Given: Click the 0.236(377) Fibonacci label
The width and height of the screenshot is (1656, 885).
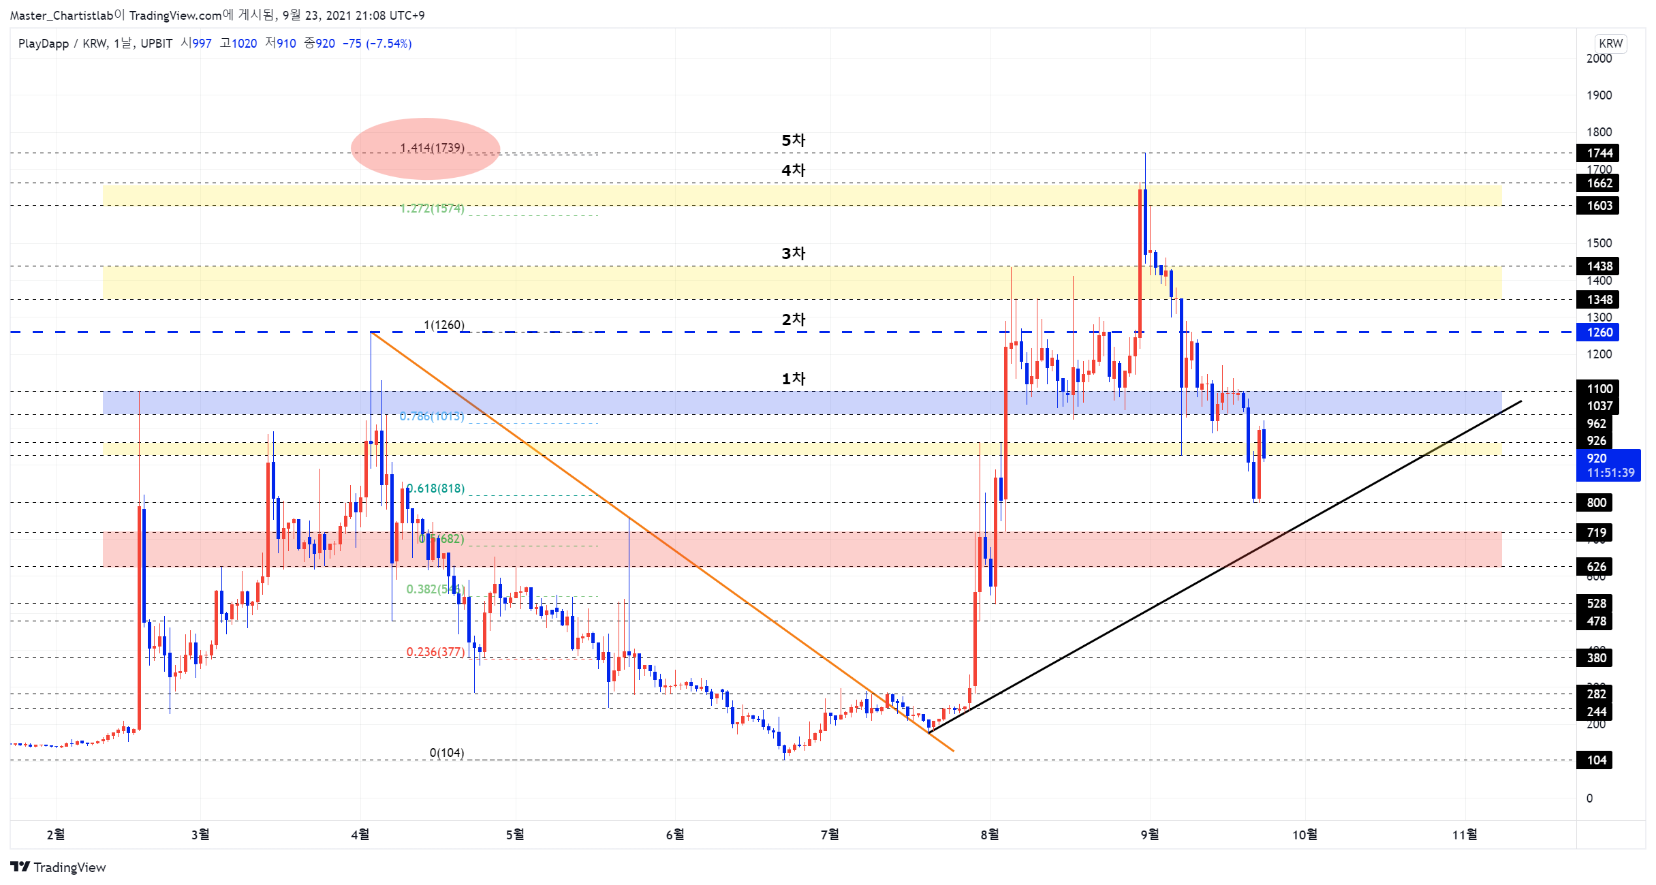Looking at the screenshot, I should click(436, 652).
